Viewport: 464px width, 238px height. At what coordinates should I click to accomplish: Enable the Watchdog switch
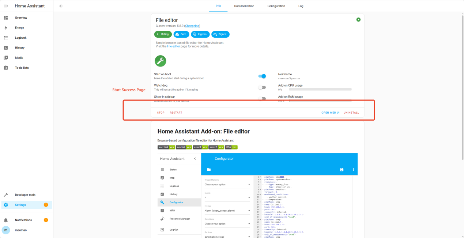coord(262,87)
